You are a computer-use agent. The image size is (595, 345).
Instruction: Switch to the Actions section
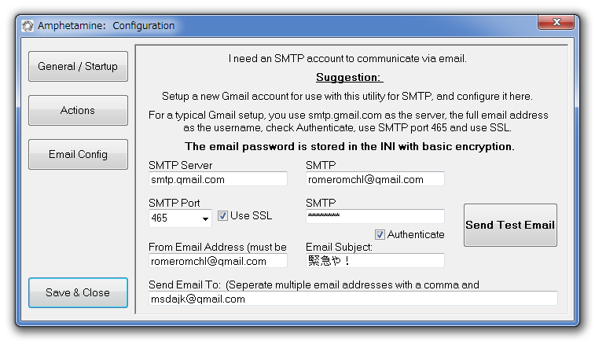[78, 111]
